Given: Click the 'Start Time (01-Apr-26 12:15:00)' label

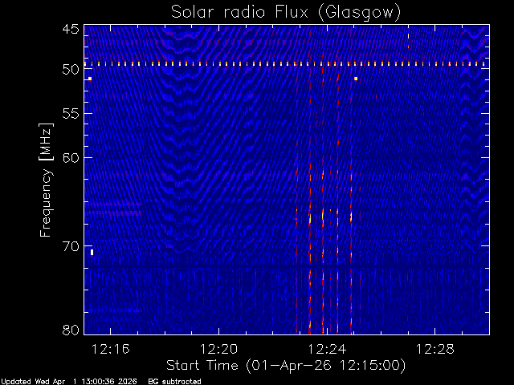Looking at the screenshot, I should (x=286, y=366).
